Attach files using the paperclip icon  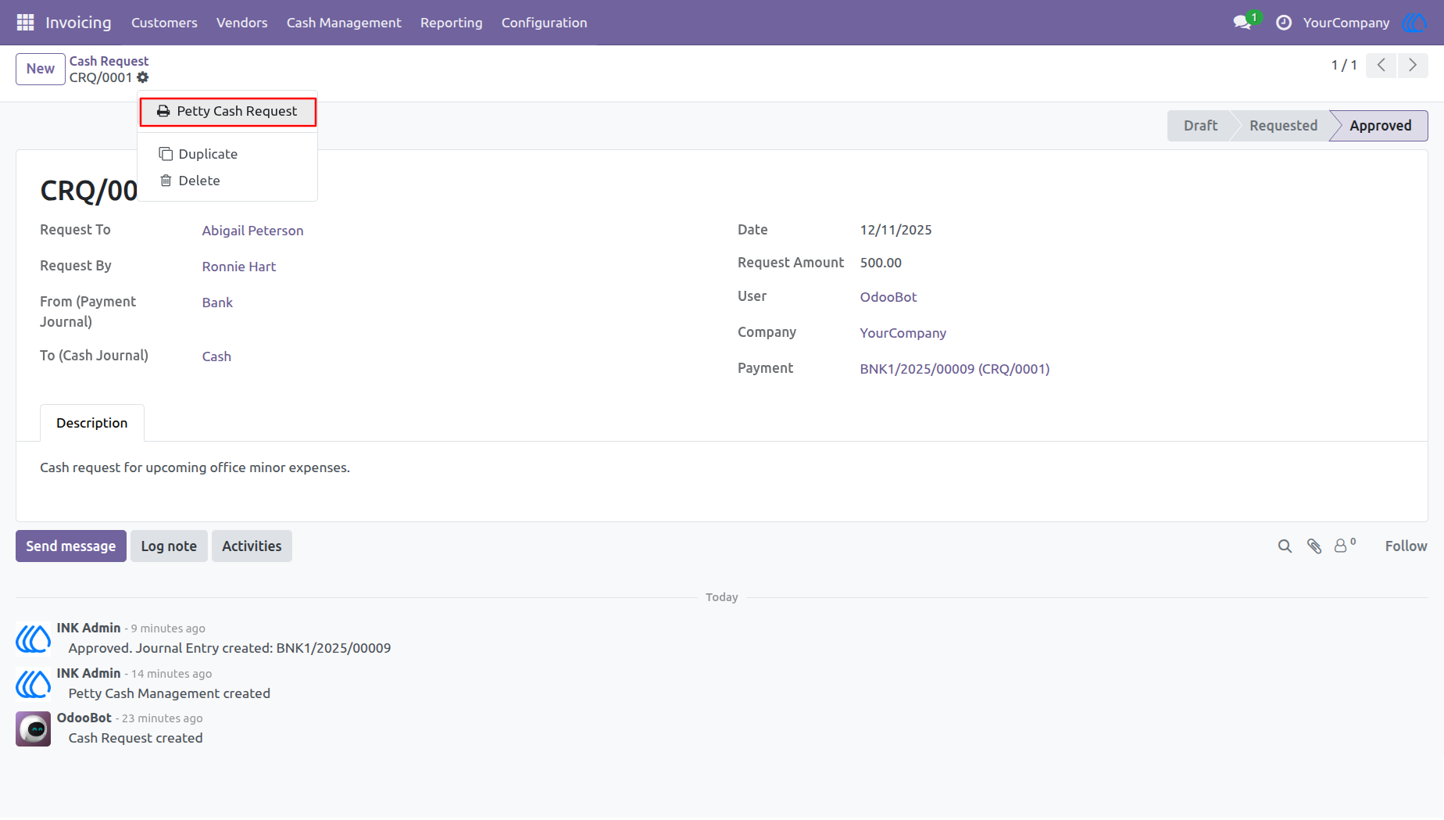1314,546
